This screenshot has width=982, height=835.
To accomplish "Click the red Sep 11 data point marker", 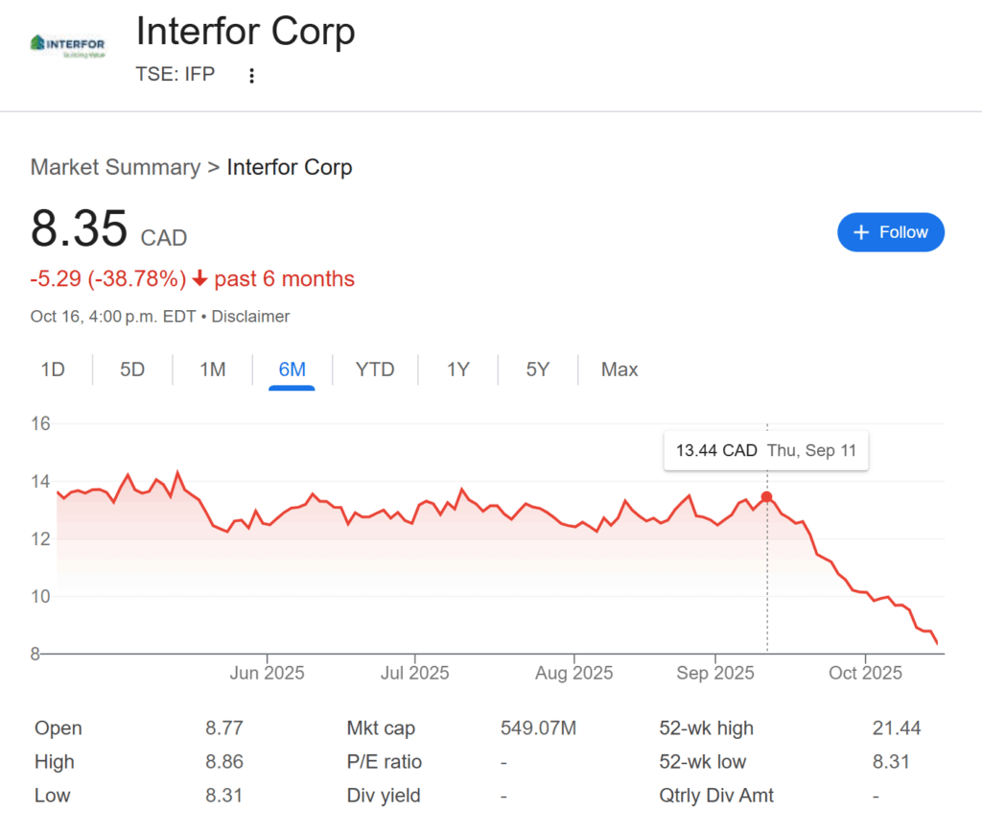I will click(x=766, y=496).
